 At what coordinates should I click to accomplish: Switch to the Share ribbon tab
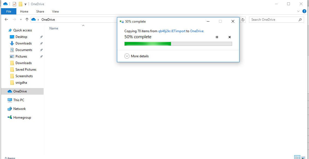(40, 11)
